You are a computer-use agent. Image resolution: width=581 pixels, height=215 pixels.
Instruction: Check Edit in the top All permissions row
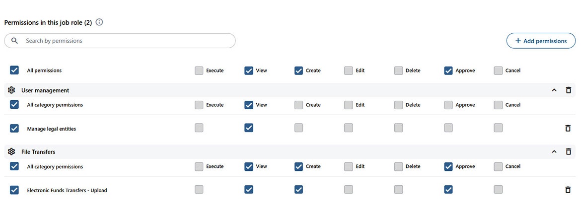(x=349, y=71)
